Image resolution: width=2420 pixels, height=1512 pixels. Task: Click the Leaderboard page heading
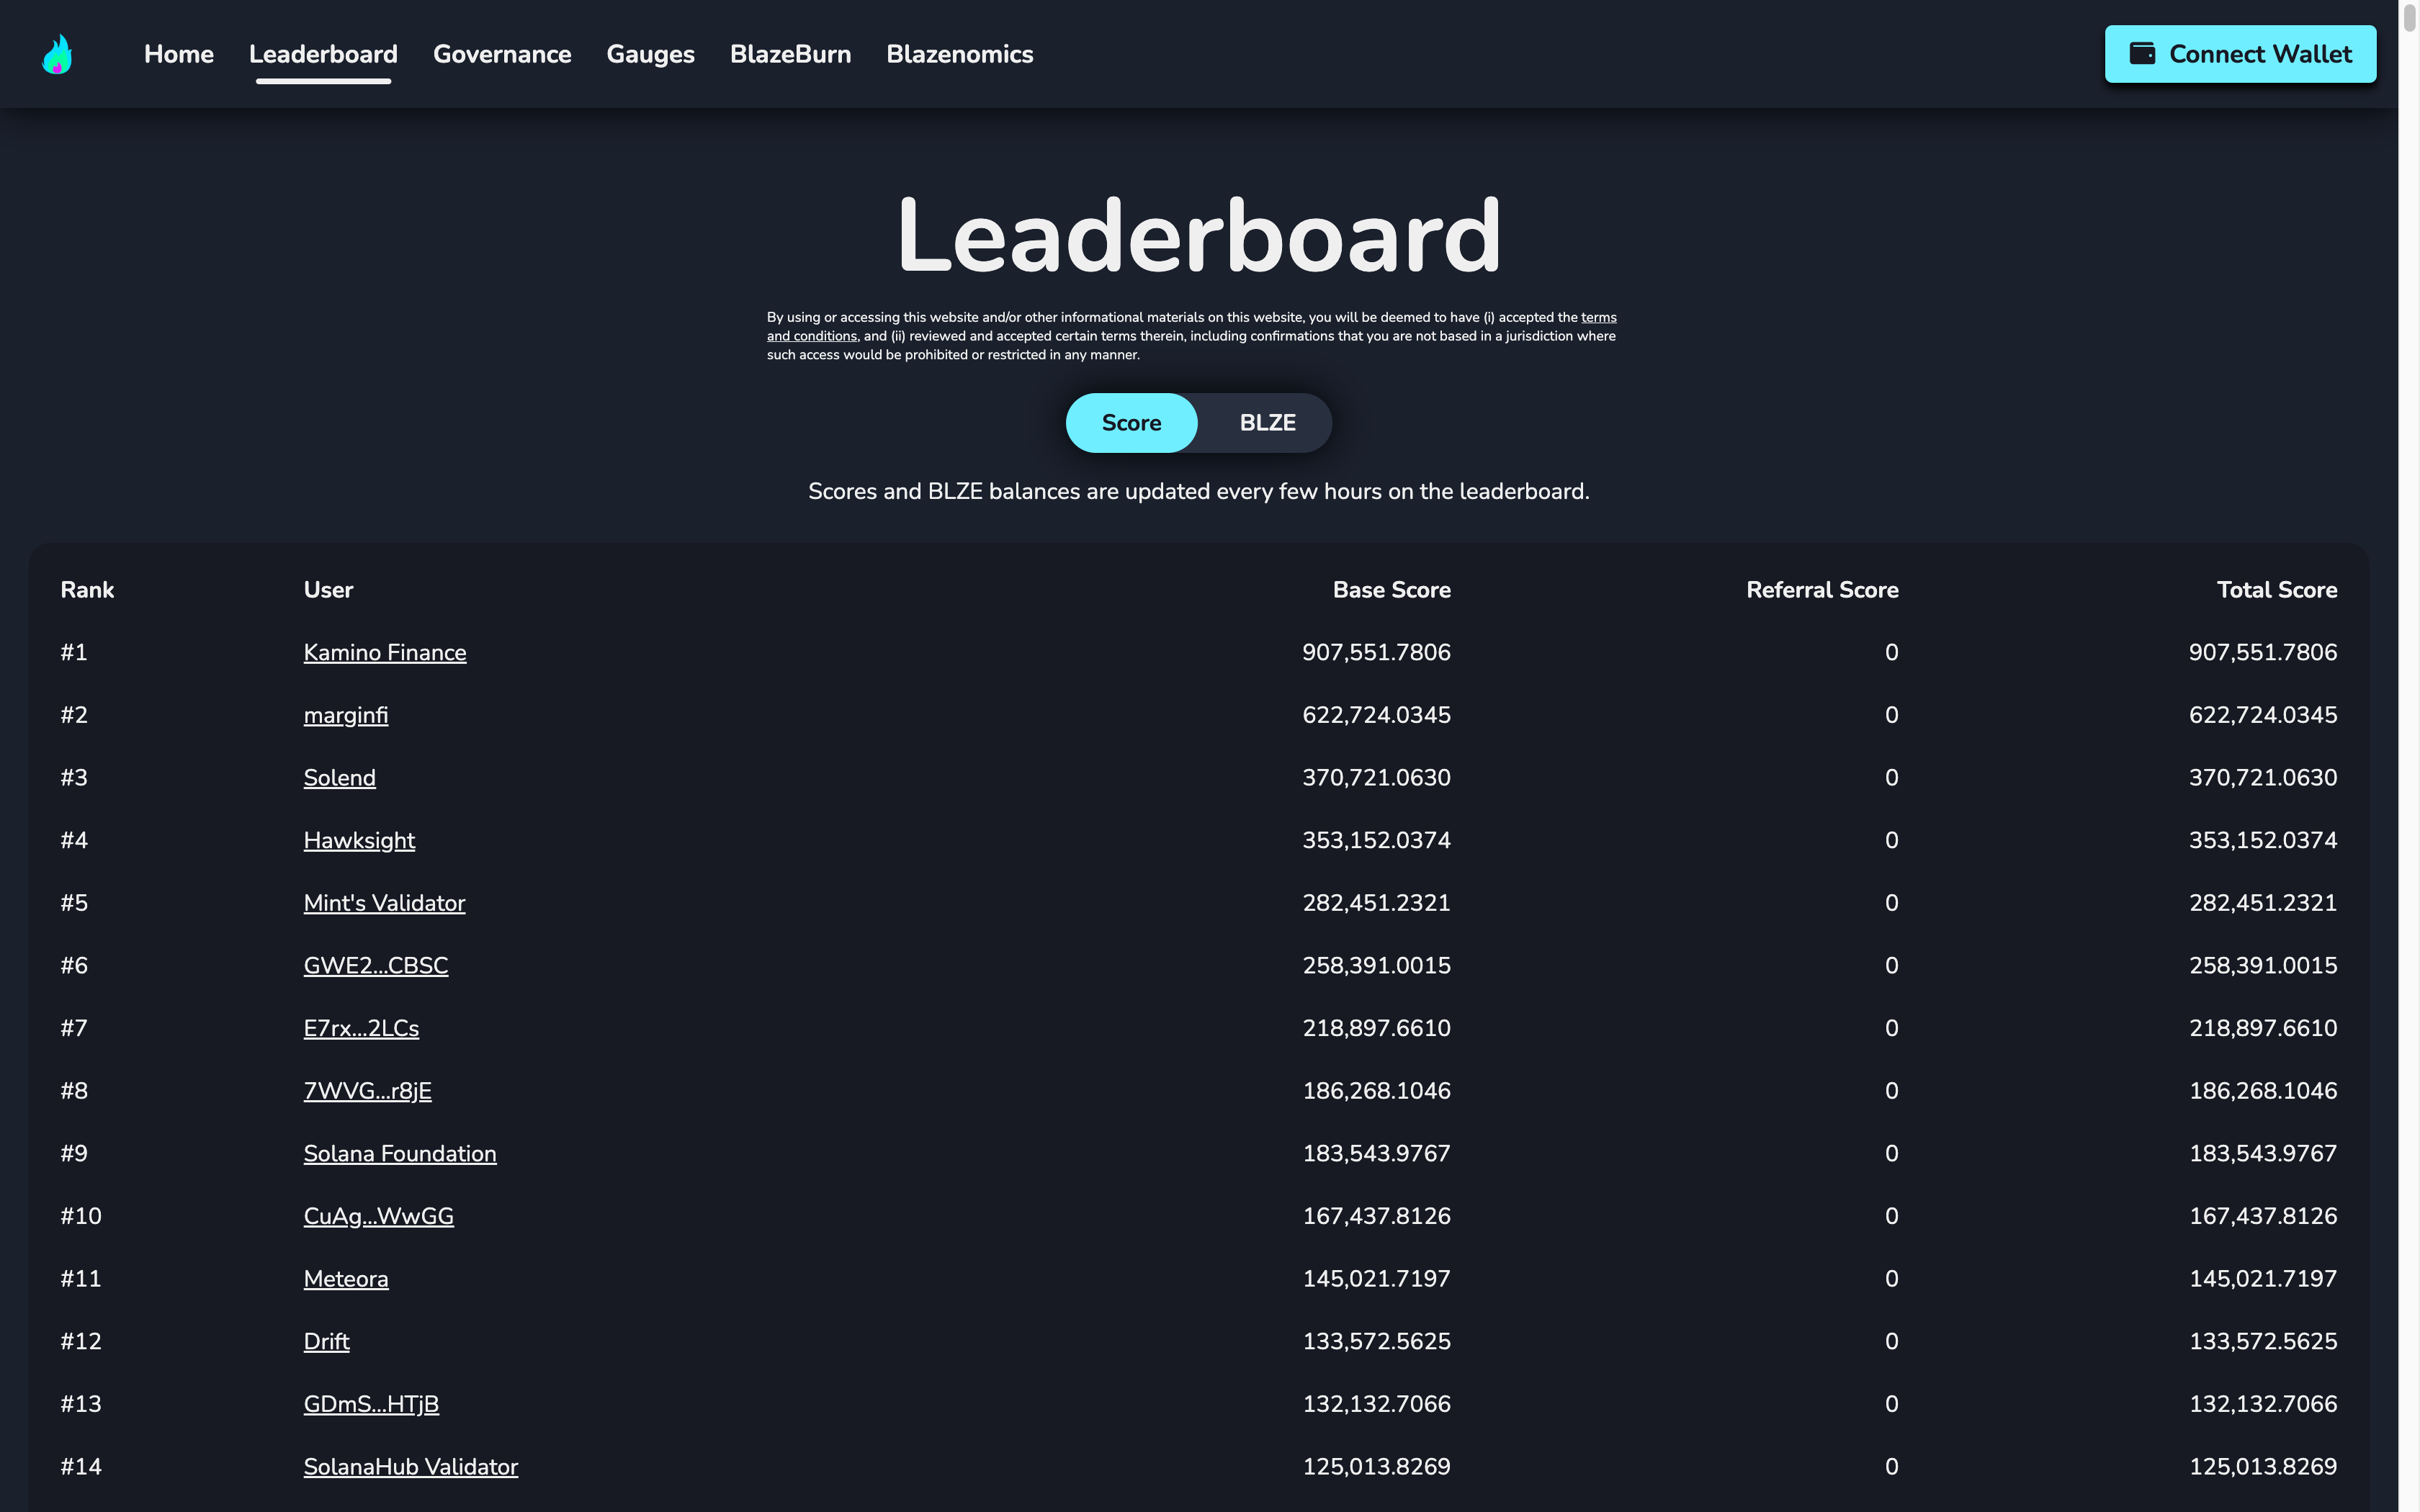coord(1199,236)
